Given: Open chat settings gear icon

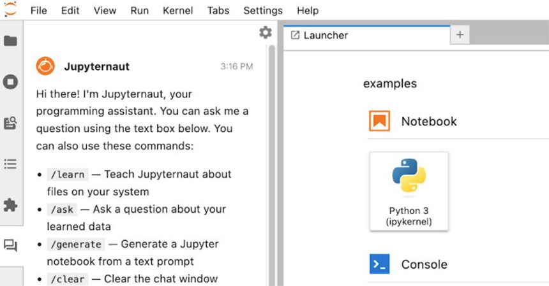Looking at the screenshot, I should pos(266,33).
